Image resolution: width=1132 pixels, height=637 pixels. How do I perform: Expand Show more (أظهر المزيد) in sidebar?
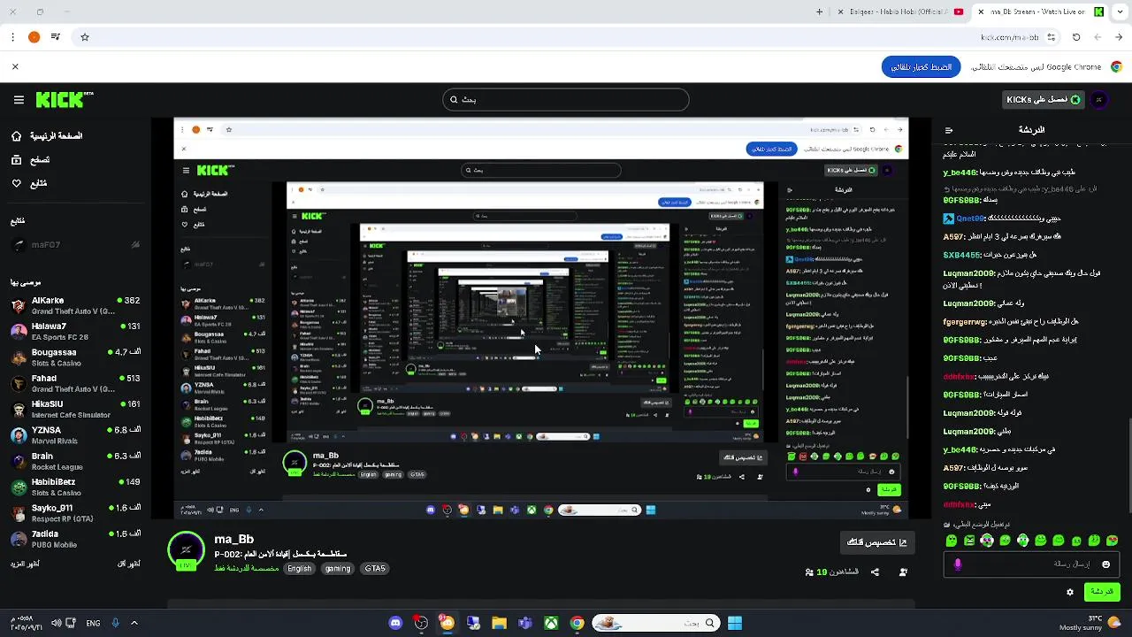[x=25, y=564]
